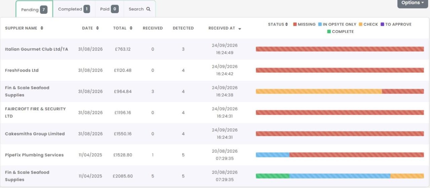The image size is (430, 188).
Task: Open FreshFoods Ltd supplier row
Action: pos(215,70)
